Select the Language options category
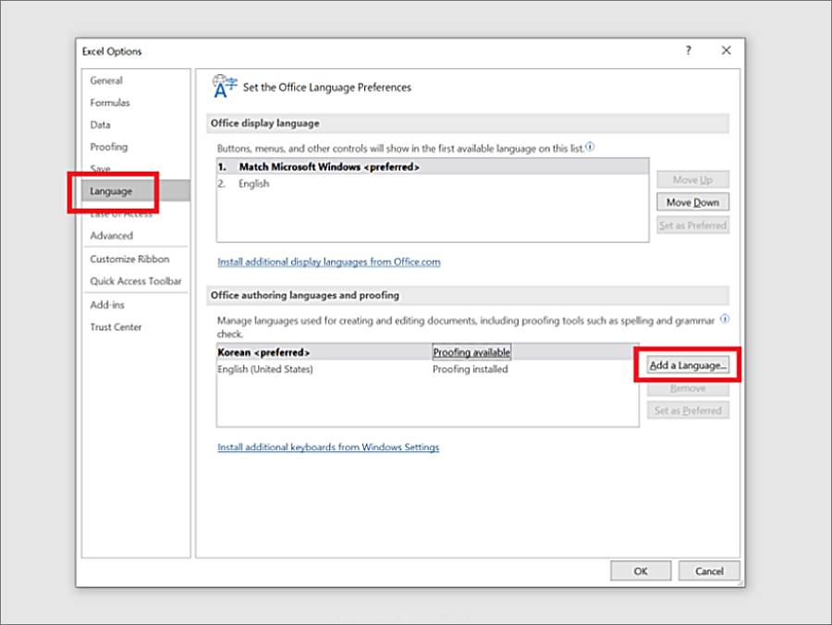The width and height of the screenshot is (832, 625). (x=136, y=191)
